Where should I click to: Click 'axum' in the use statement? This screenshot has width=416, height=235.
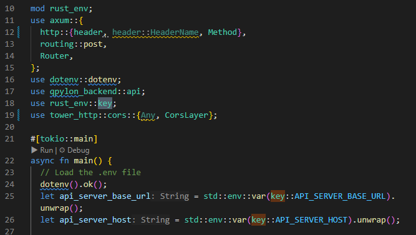pos(59,21)
